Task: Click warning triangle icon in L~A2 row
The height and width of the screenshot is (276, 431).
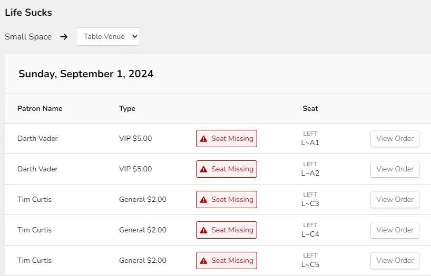Action: (x=203, y=169)
